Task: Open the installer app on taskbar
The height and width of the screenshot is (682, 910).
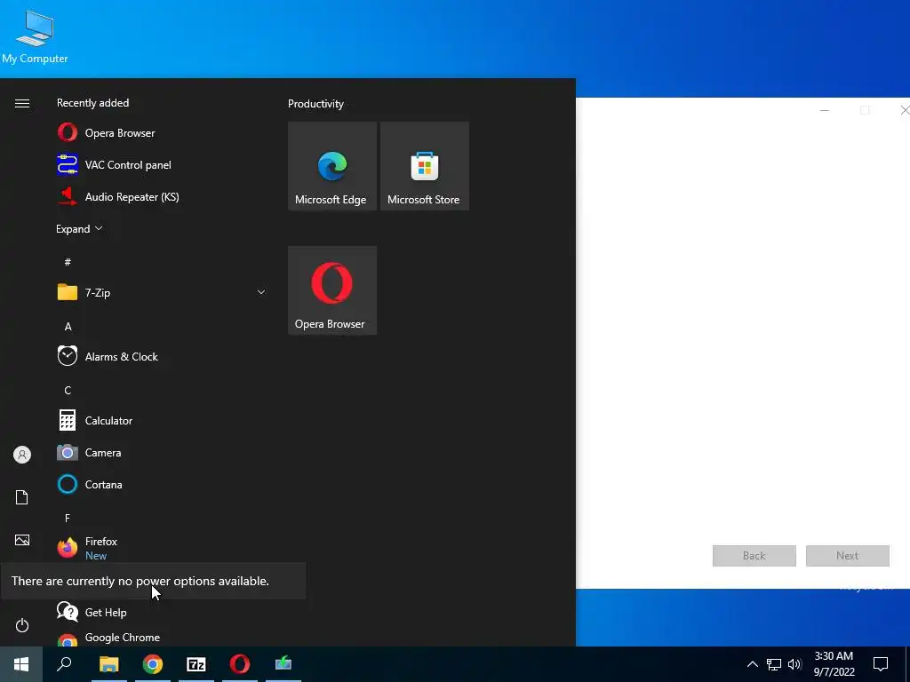Action: click(283, 664)
